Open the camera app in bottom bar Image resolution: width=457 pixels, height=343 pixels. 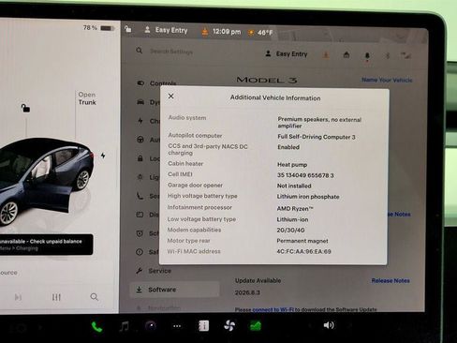(x=151, y=326)
